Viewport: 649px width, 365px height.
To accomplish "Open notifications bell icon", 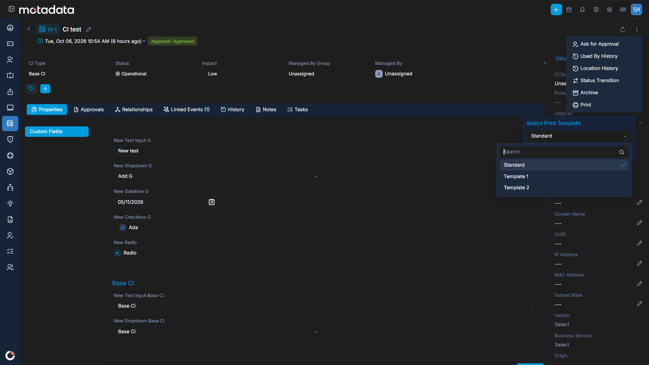I will [x=582, y=9].
